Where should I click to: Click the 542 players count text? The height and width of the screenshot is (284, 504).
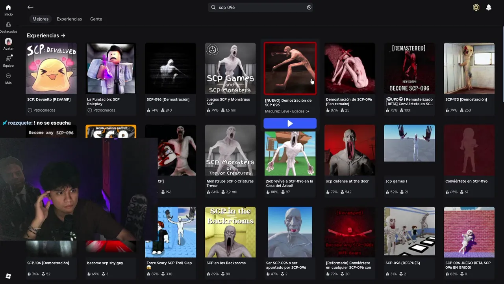tap(345, 192)
